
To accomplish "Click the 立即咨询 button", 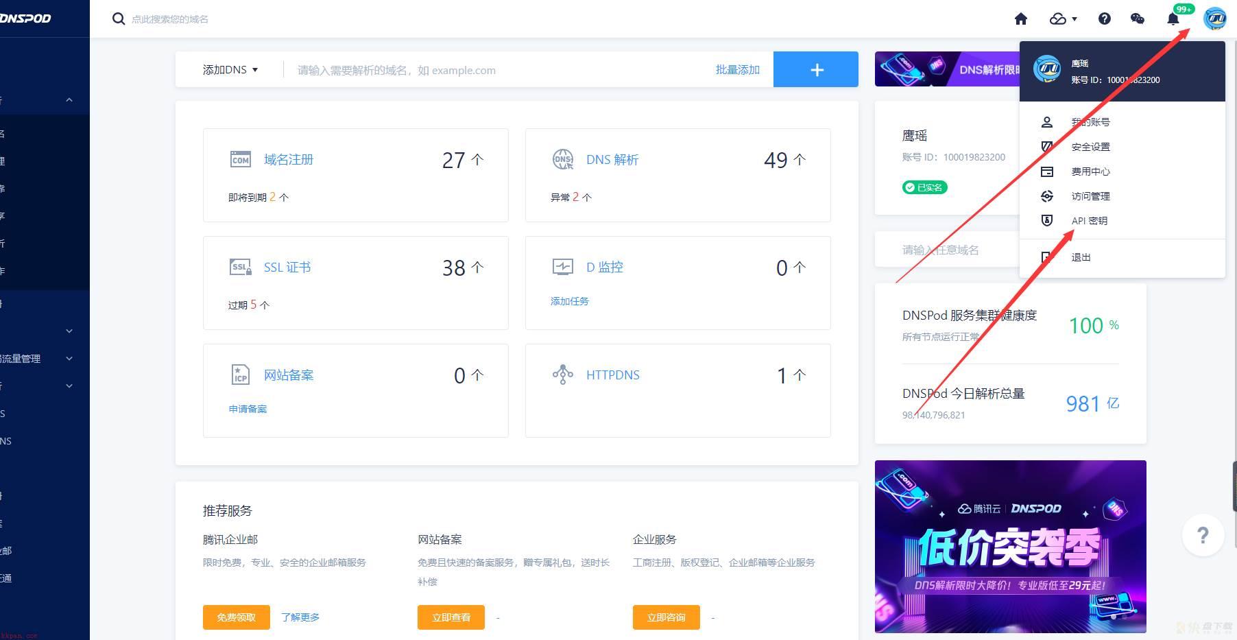I will (666, 617).
